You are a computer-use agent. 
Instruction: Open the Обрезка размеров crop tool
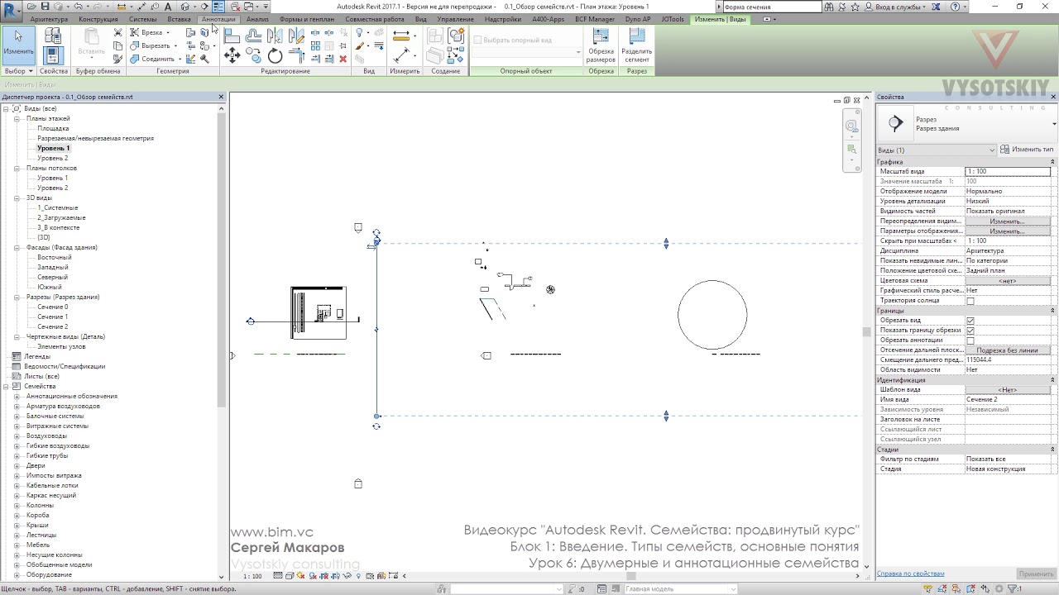coord(601,45)
